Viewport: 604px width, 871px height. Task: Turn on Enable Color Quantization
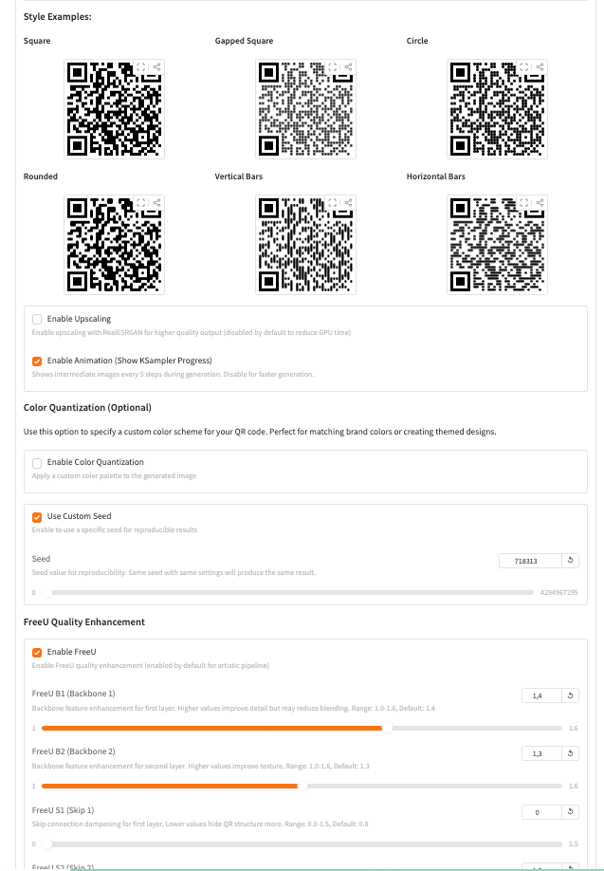pyautogui.click(x=37, y=462)
